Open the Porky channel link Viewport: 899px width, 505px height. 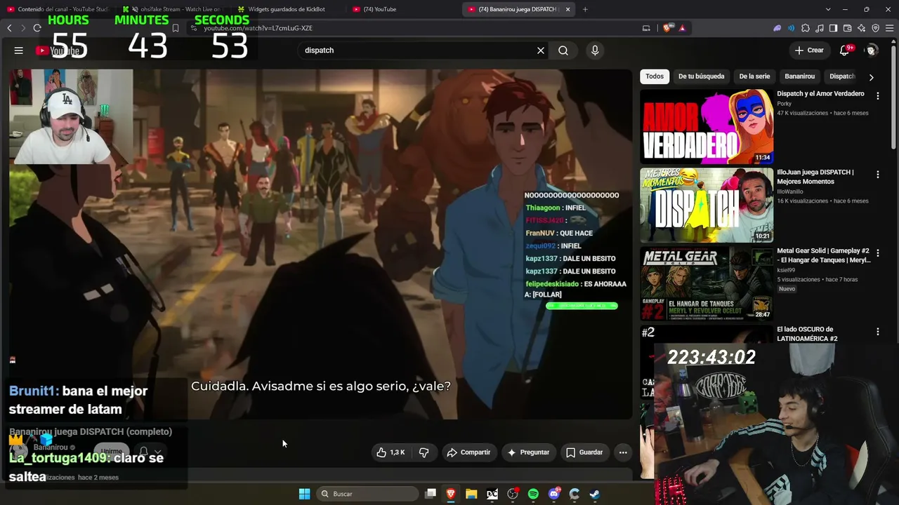click(x=784, y=104)
